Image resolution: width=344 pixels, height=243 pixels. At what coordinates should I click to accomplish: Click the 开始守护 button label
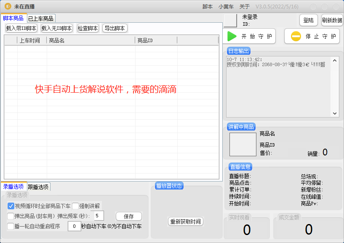click(257, 36)
